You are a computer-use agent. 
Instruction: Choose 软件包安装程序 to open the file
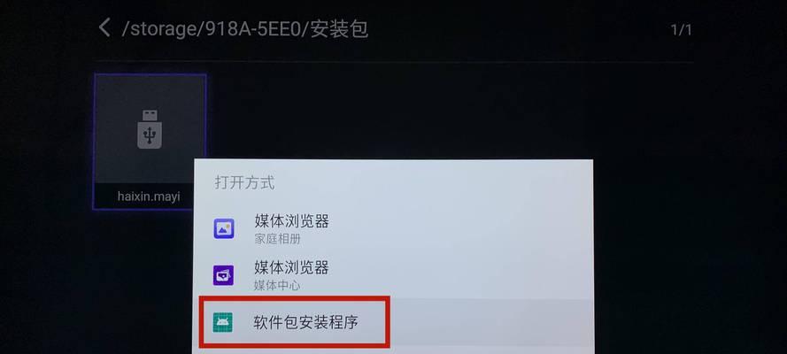click(x=305, y=322)
